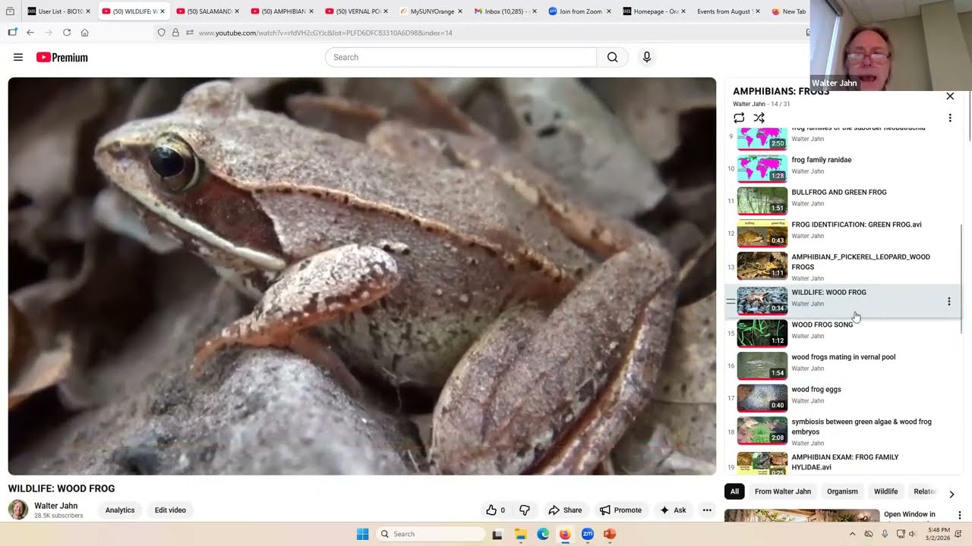Open Task View from taskbar
Image resolution: width=972 pixels, height=546 pixels.
point(497,534)
